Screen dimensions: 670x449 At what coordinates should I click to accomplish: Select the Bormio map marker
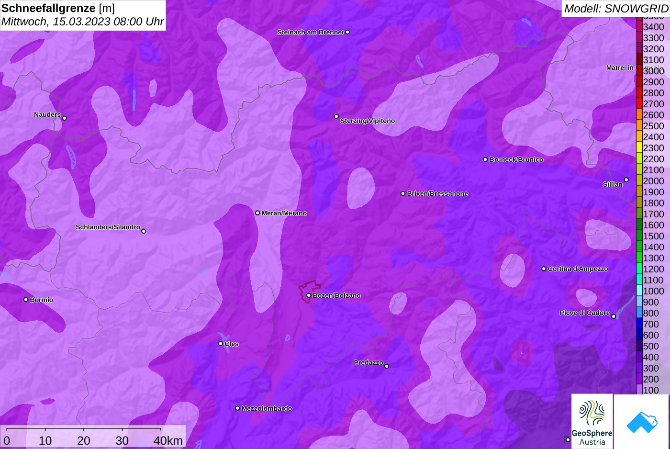pos(26,300)
